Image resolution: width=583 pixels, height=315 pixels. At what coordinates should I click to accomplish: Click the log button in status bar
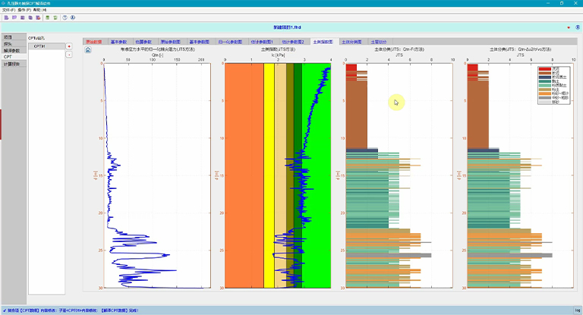pyautogui.click(x=576, y=310)
